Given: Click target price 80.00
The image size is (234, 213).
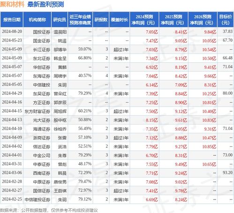Looking at the screenshot, I should coord(227,93).
